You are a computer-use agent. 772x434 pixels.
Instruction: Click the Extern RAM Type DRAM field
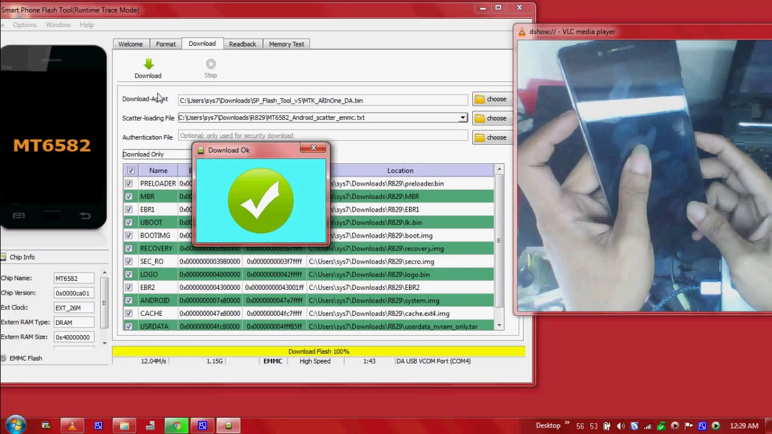point(74,322)
